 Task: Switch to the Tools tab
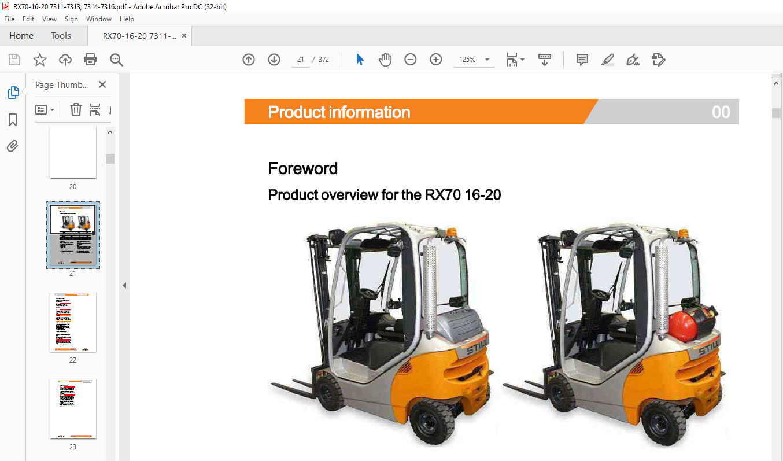coord(61,36)
